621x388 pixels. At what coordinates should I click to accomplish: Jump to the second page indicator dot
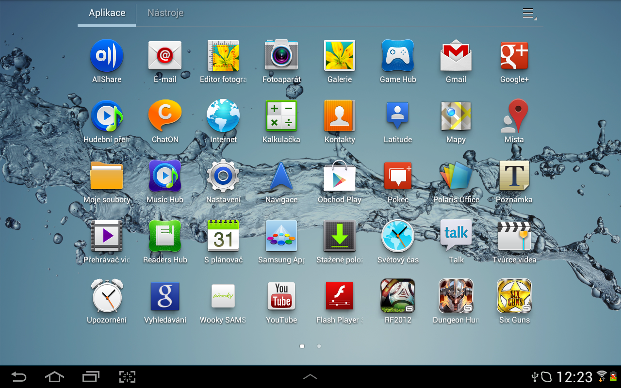tap(319, 346)
